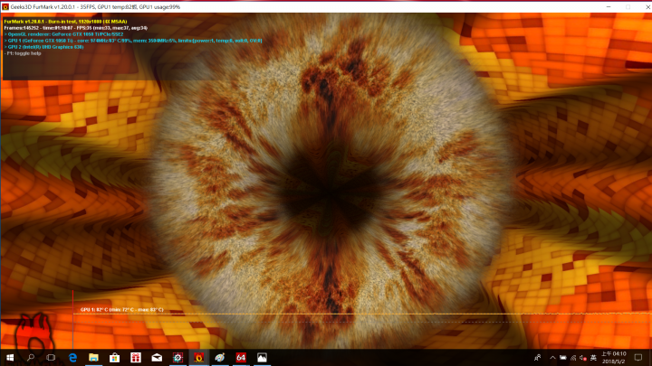Image resolution: width=652 pixels, height=366 pixels.
Task: Click the 'F1: toggle help' overlay text
Action: tap(23, 53)
